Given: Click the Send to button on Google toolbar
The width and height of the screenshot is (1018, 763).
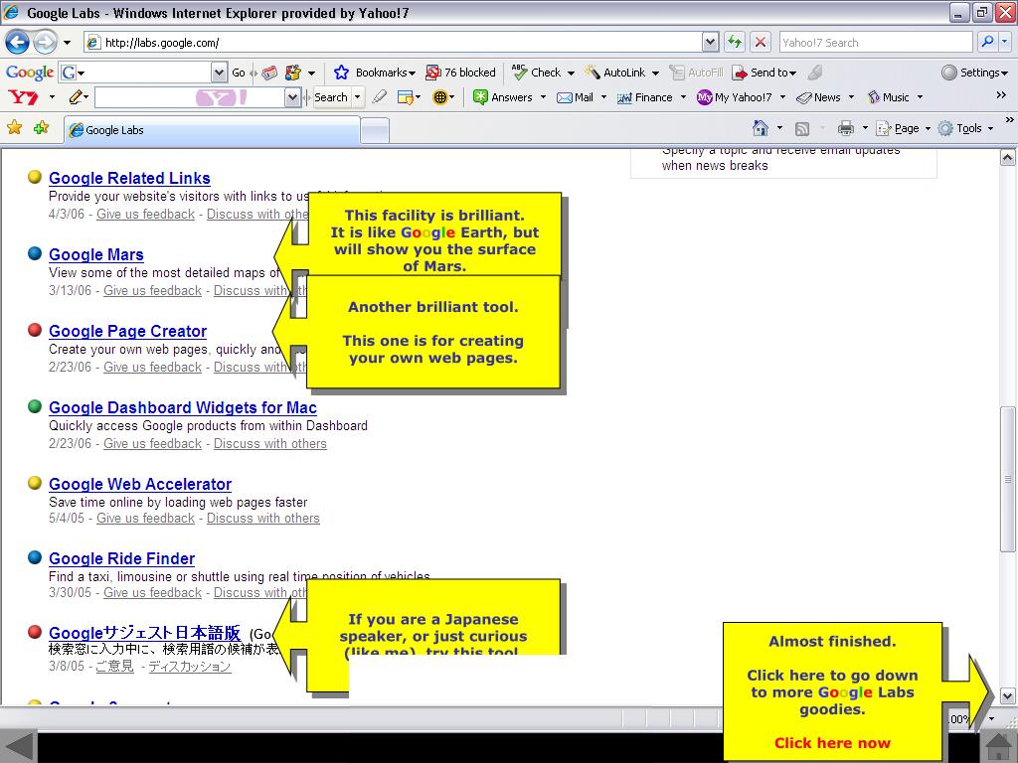Looking at the screenshot, I should click(763, 72).
